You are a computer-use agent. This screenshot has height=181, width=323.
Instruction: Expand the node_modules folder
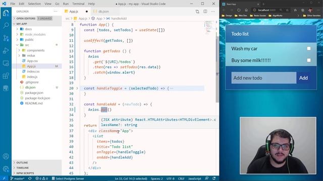17,35
